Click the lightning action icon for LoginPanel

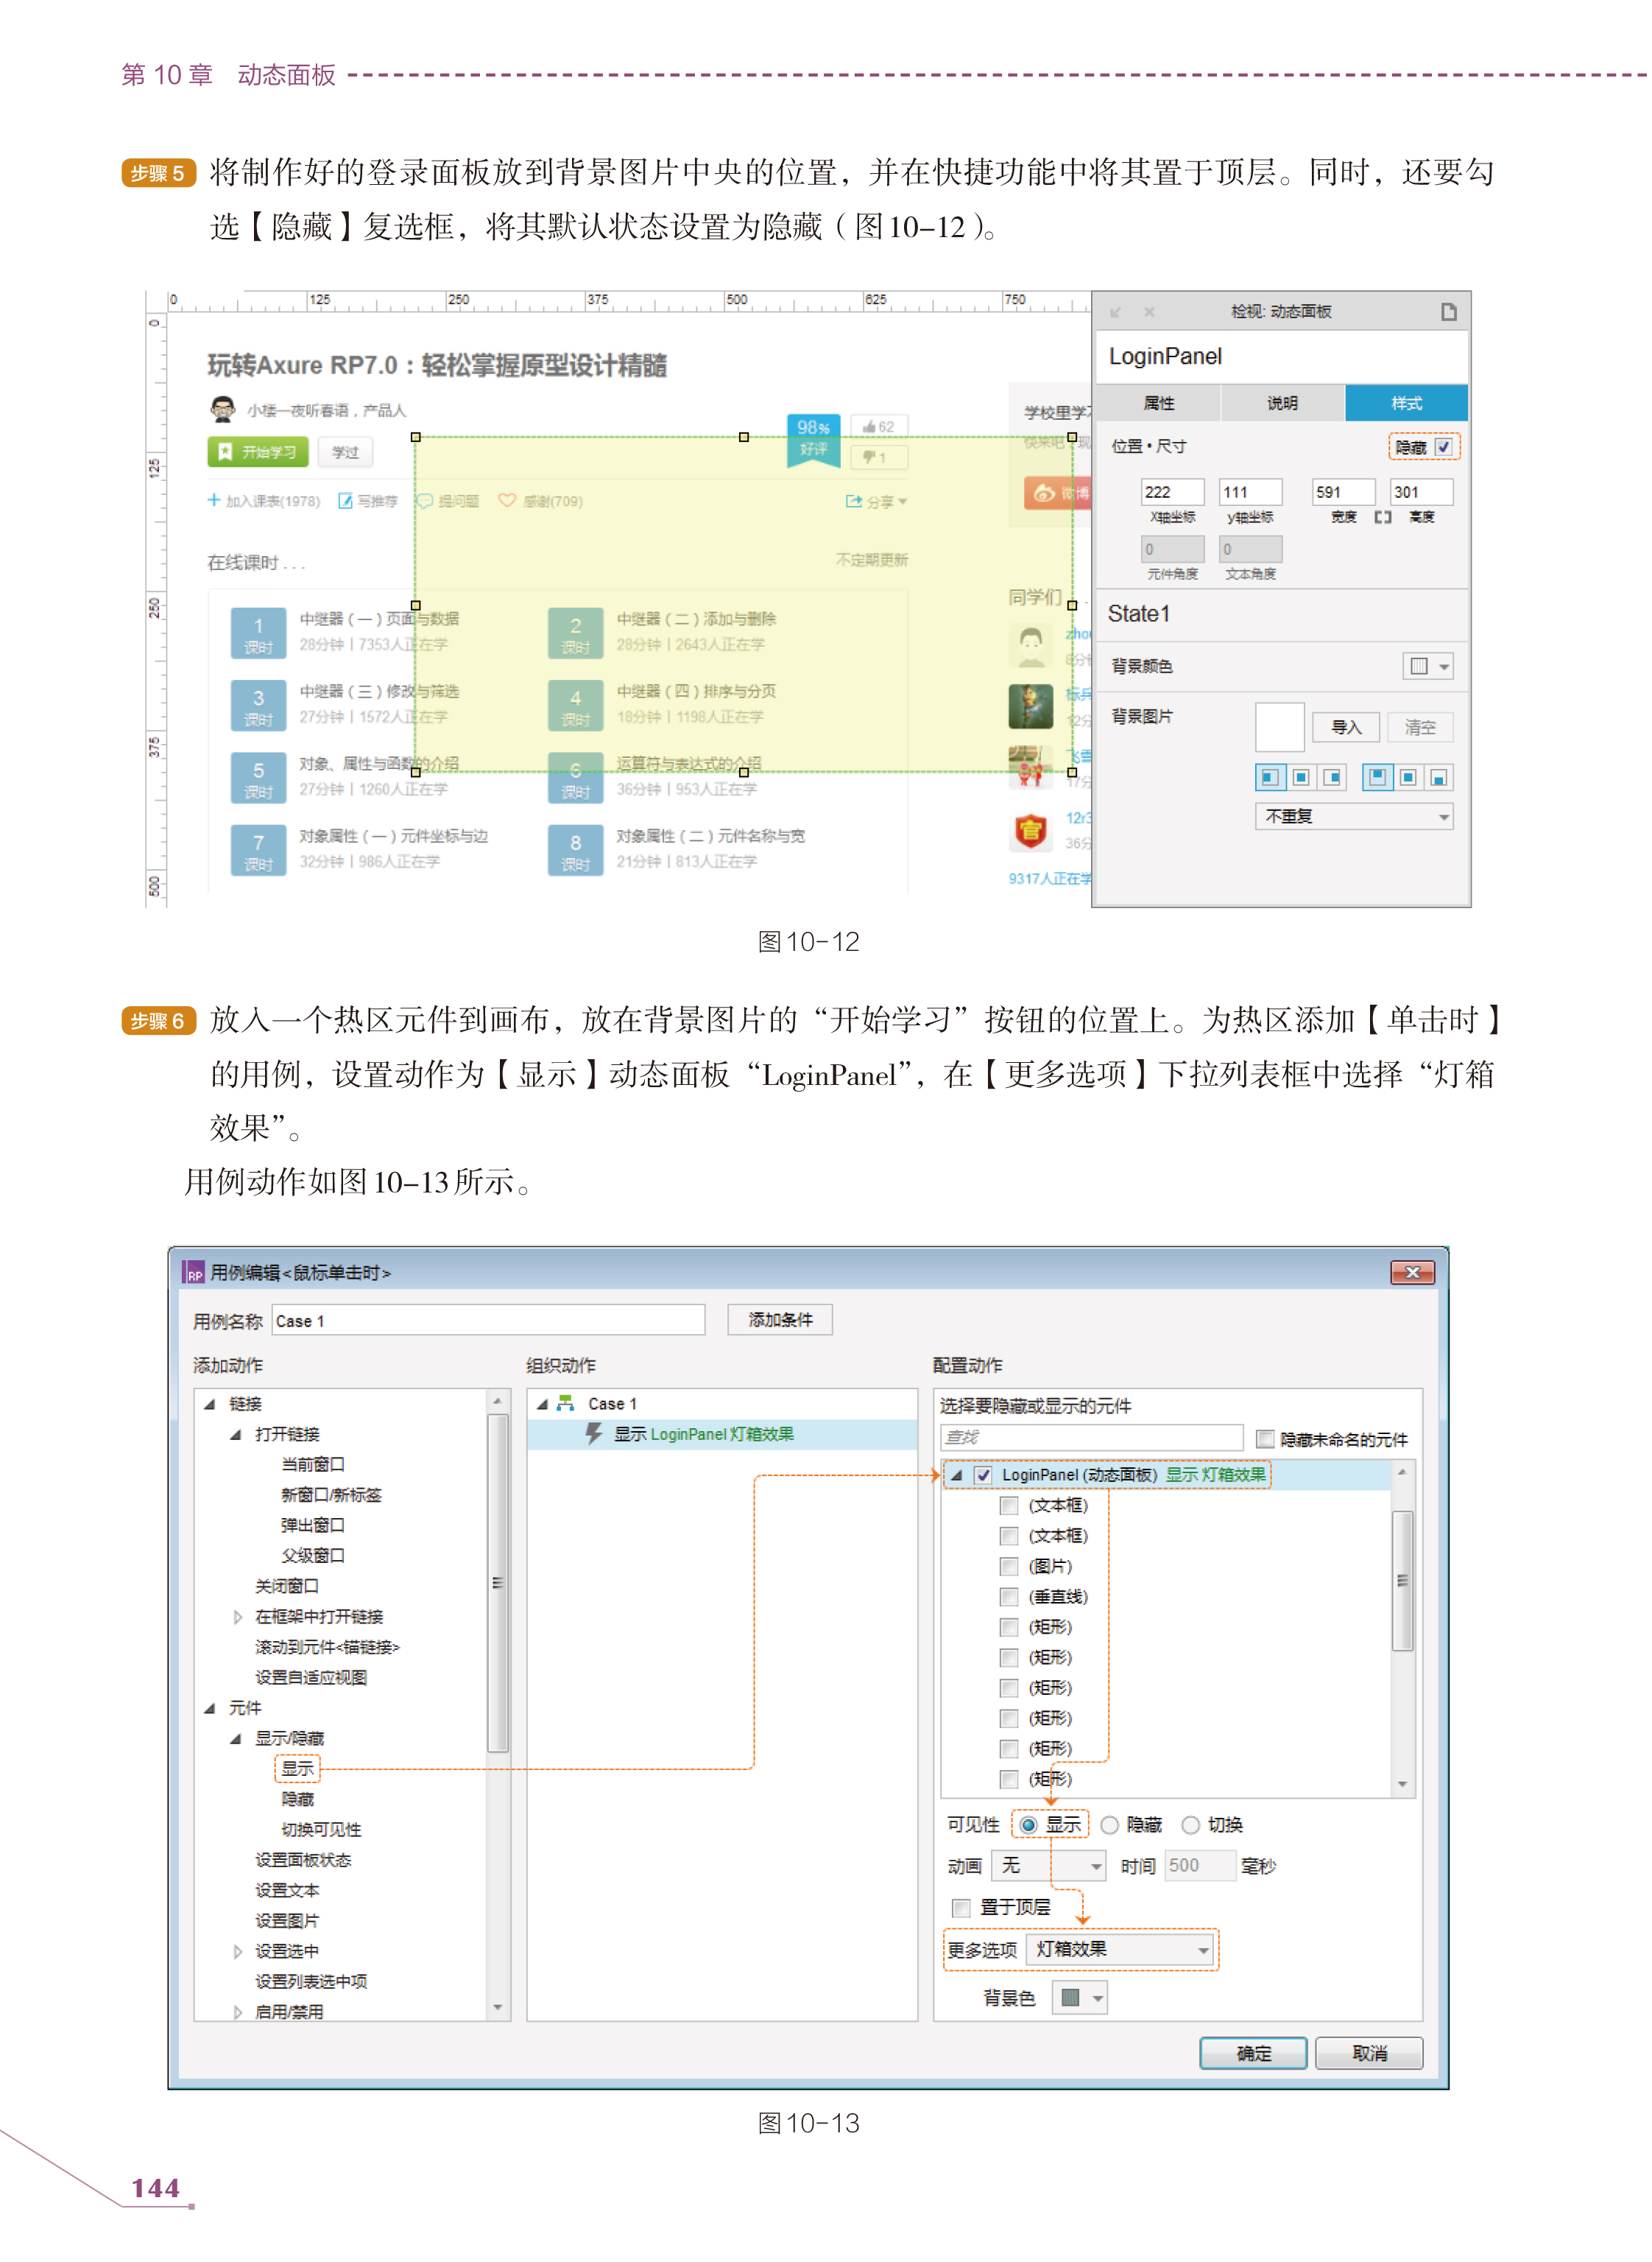pyautogui.click(x=594, y=1435)
